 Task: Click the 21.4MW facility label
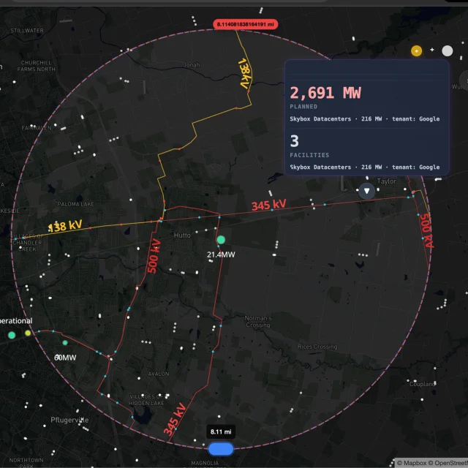(221, 254)
